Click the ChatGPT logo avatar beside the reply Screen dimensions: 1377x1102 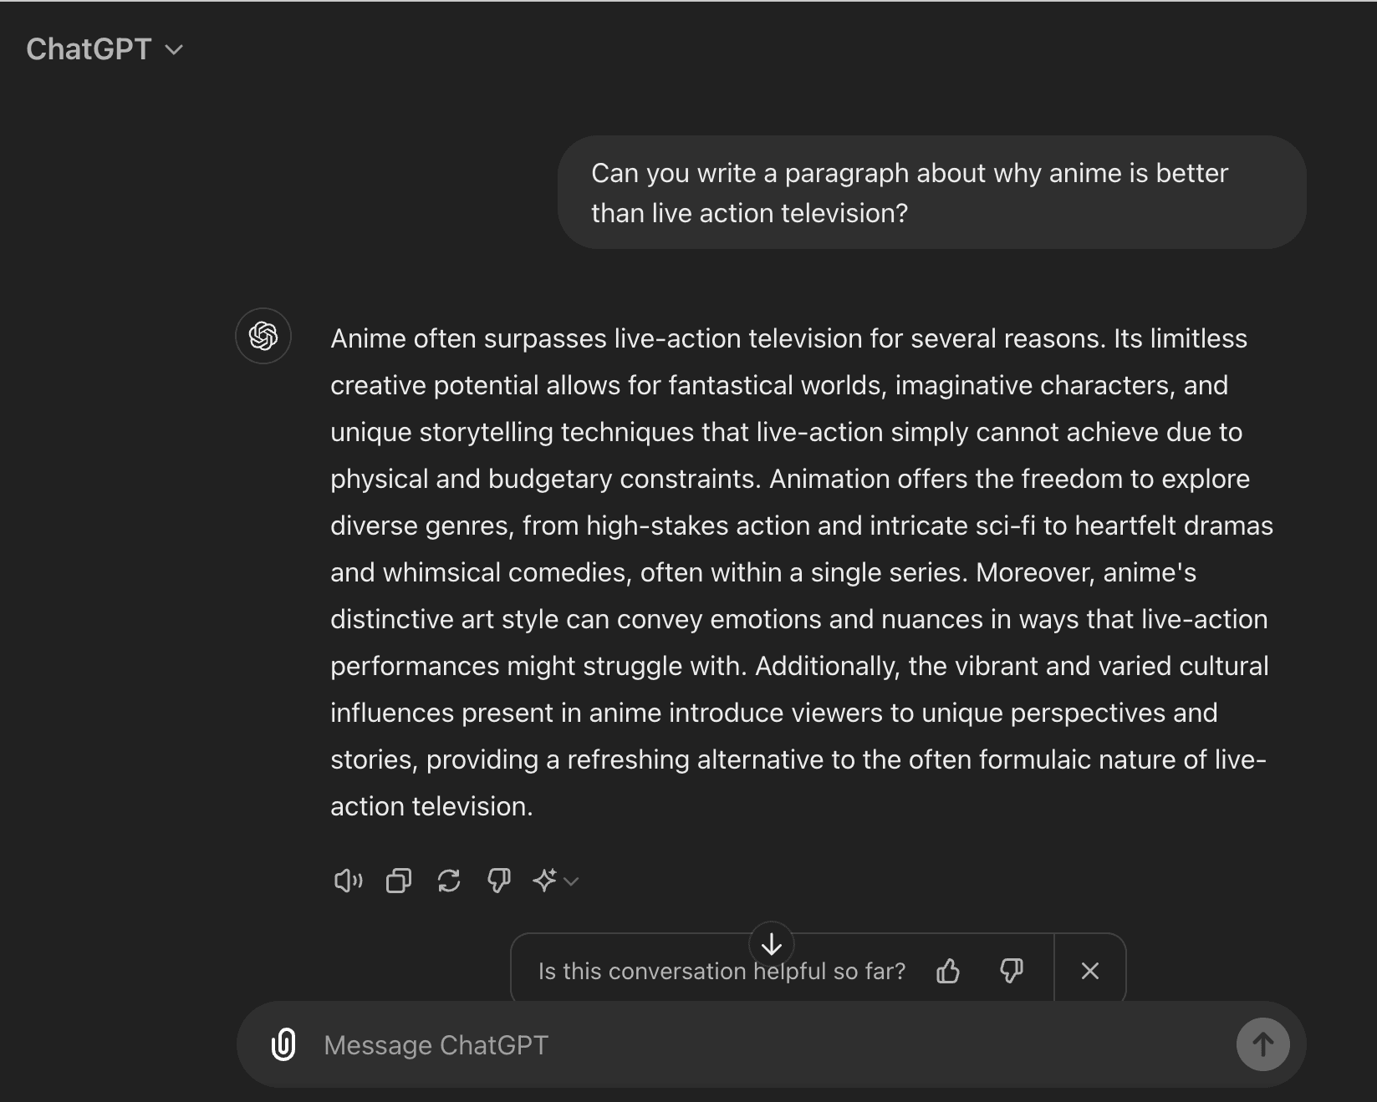pos(263,336)
